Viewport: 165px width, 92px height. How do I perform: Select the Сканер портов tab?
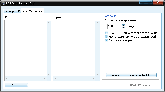[33, 11]
